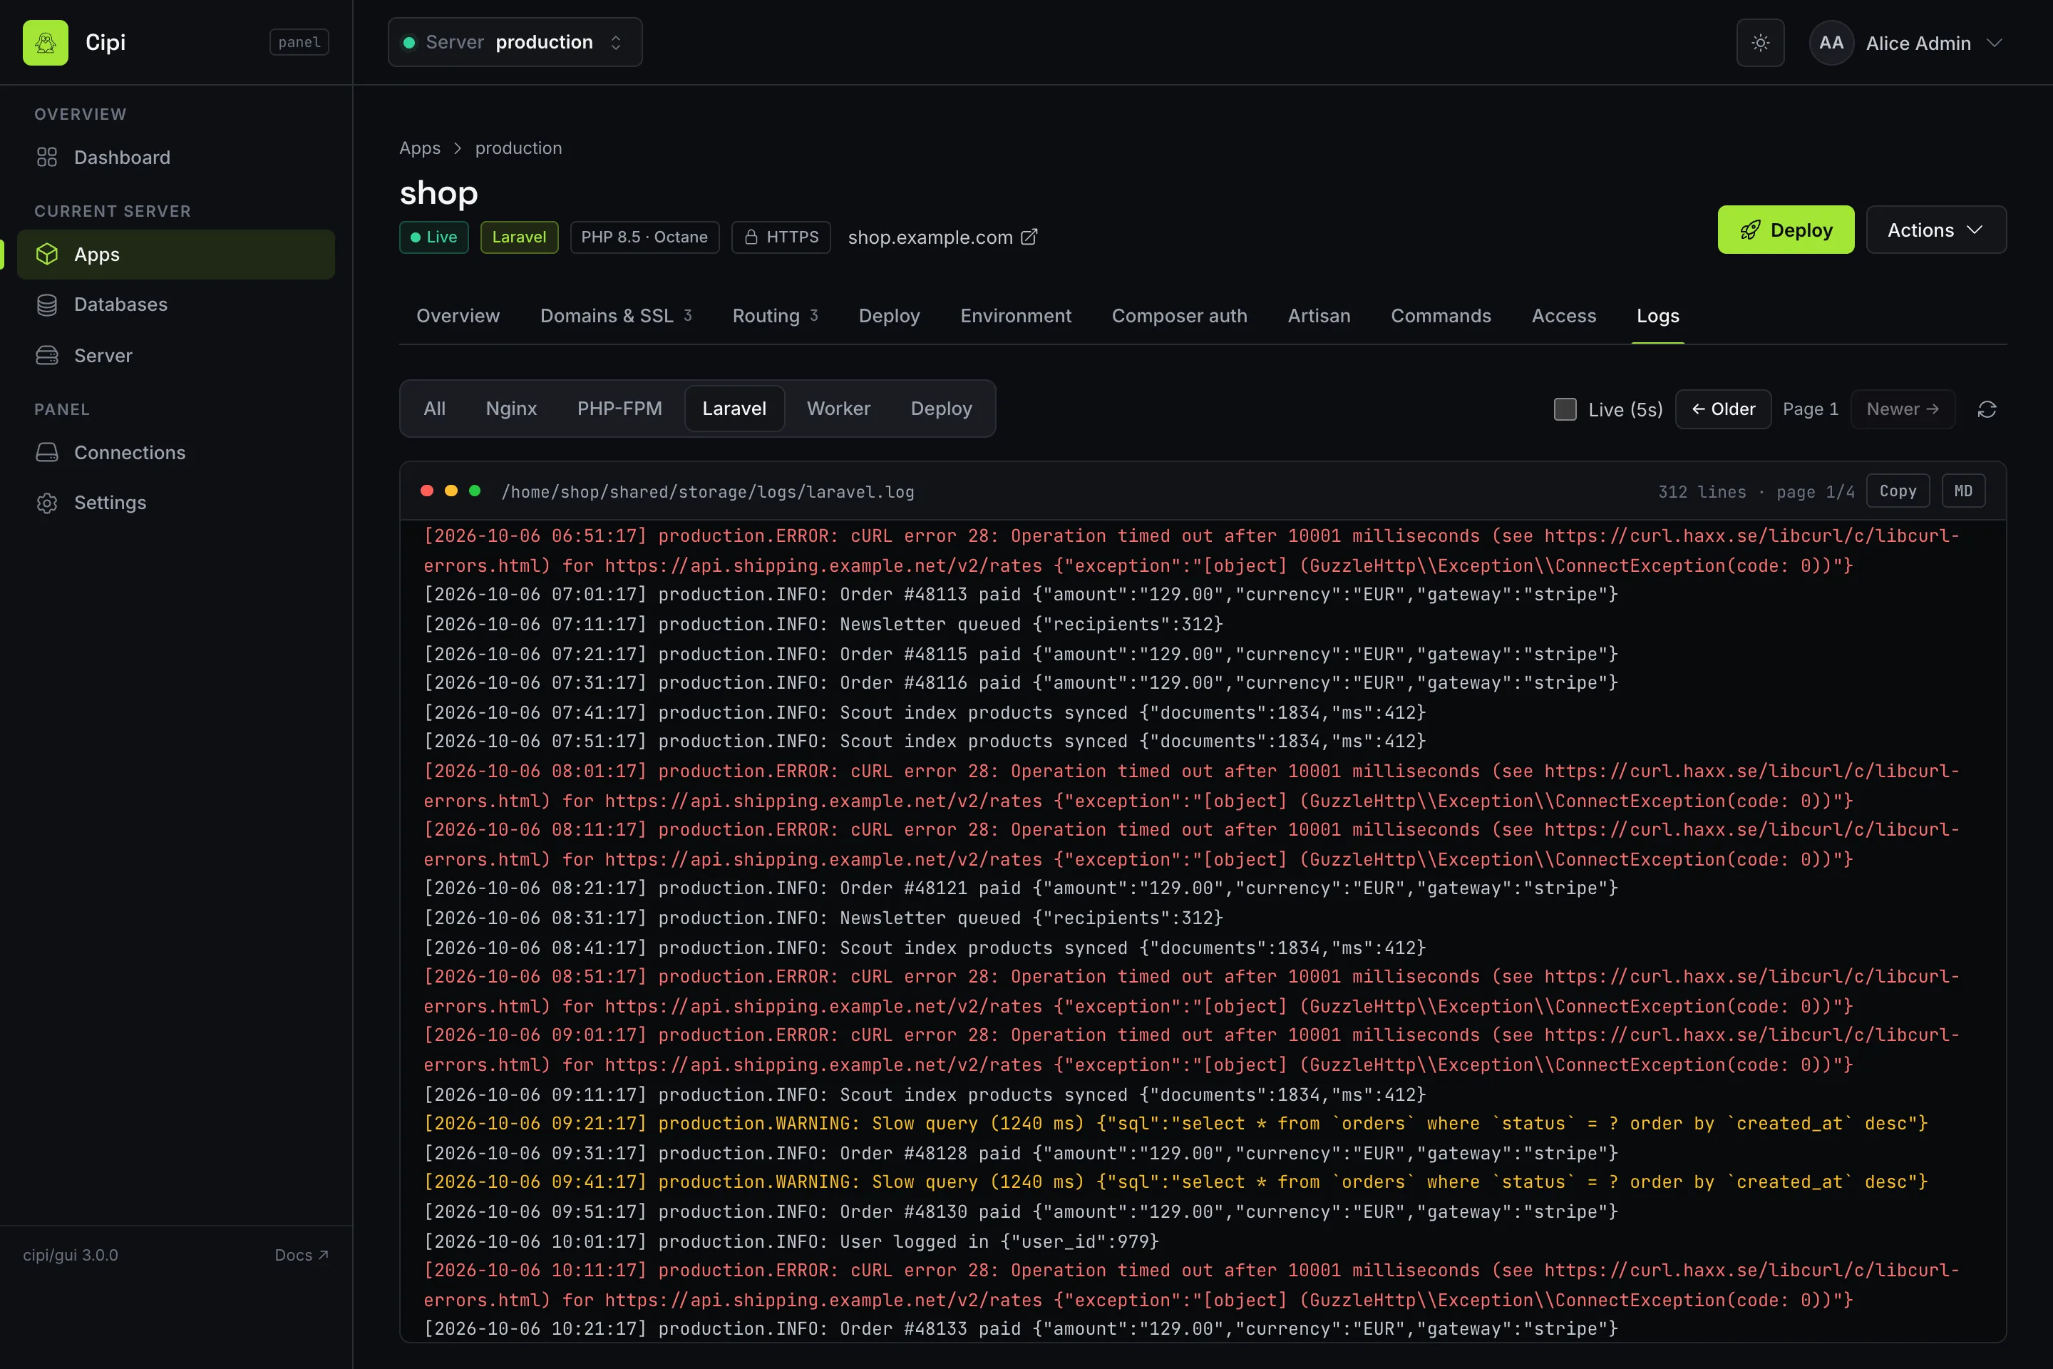This screenshot has height=1369, width=2053.
Task: Open the Commands tab
Action: click(1441, 316)
